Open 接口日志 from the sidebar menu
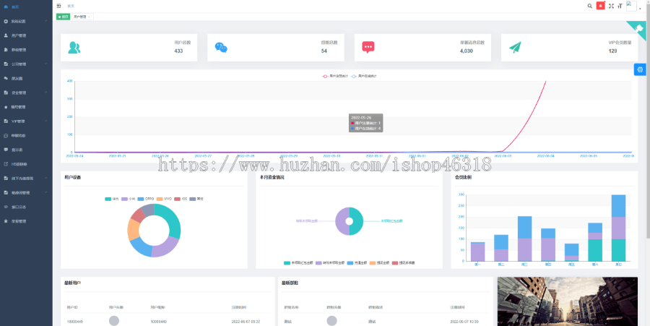 pos(26,207)
